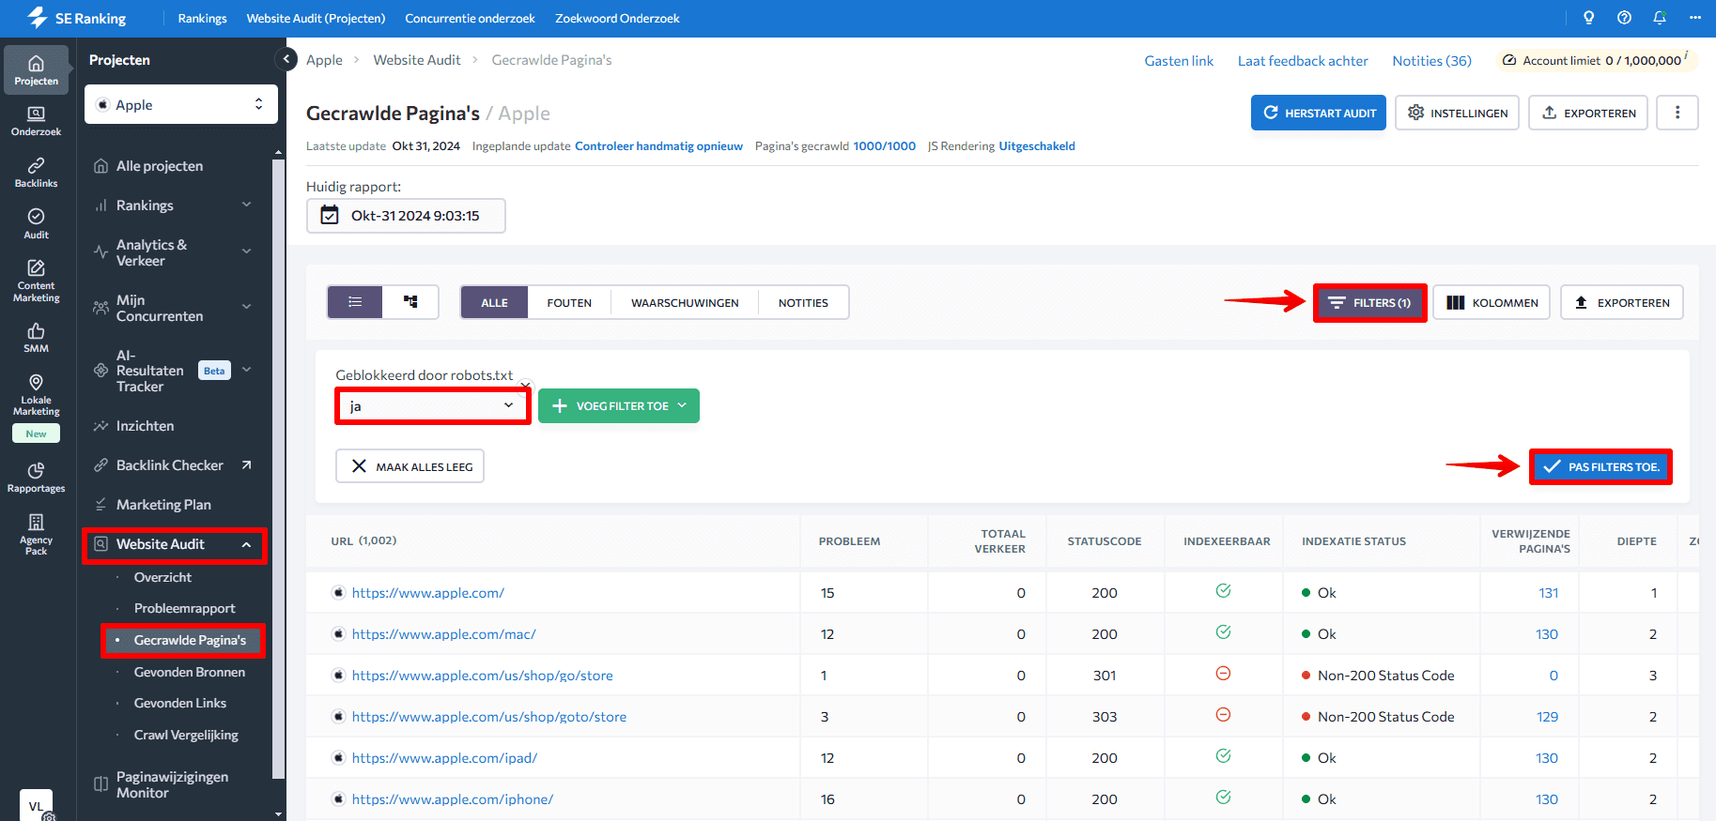The width and height of the screenshot is (1716, 821).
Task: Select the Fouten tab
Action: [x=569, y=302]
